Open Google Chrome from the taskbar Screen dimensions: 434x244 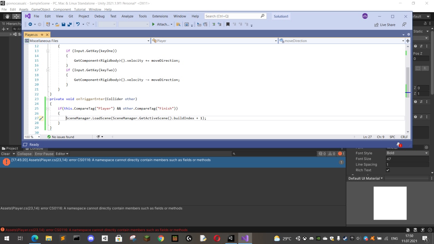click(161, 238)
